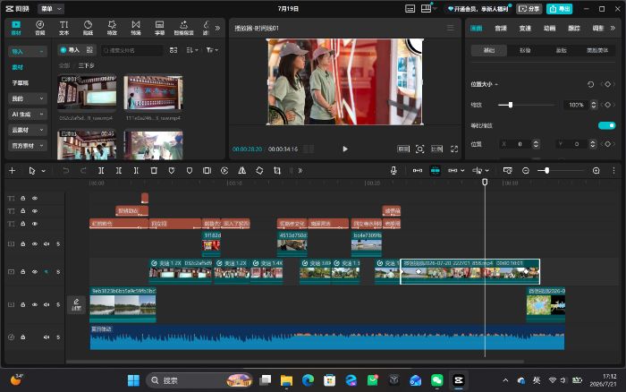Select the 蒙版 mask sub-tab
Image resolution: width=626 pixels, height=392 pixels.
click(561, 50)
